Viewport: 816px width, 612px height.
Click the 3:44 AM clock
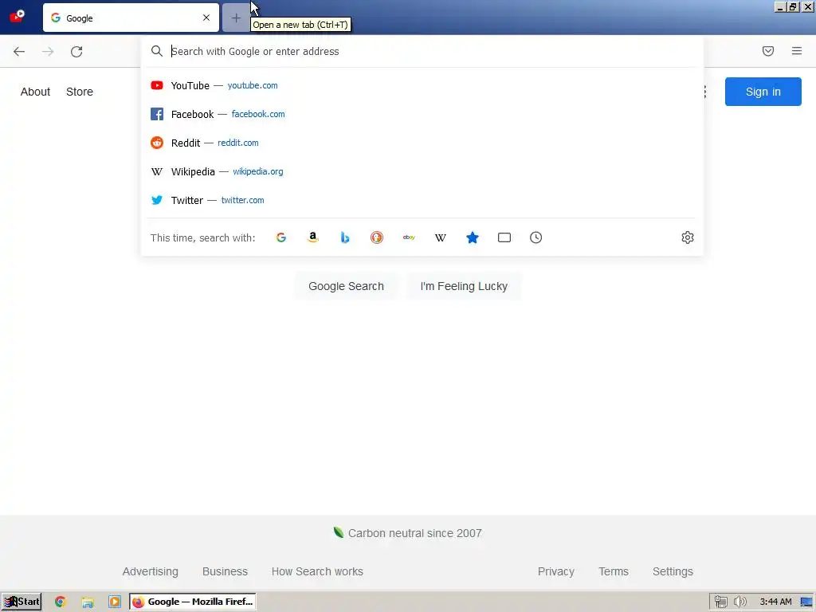click(775, 602)
